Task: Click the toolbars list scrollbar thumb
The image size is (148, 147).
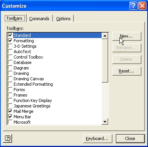Action: (105, 61)
